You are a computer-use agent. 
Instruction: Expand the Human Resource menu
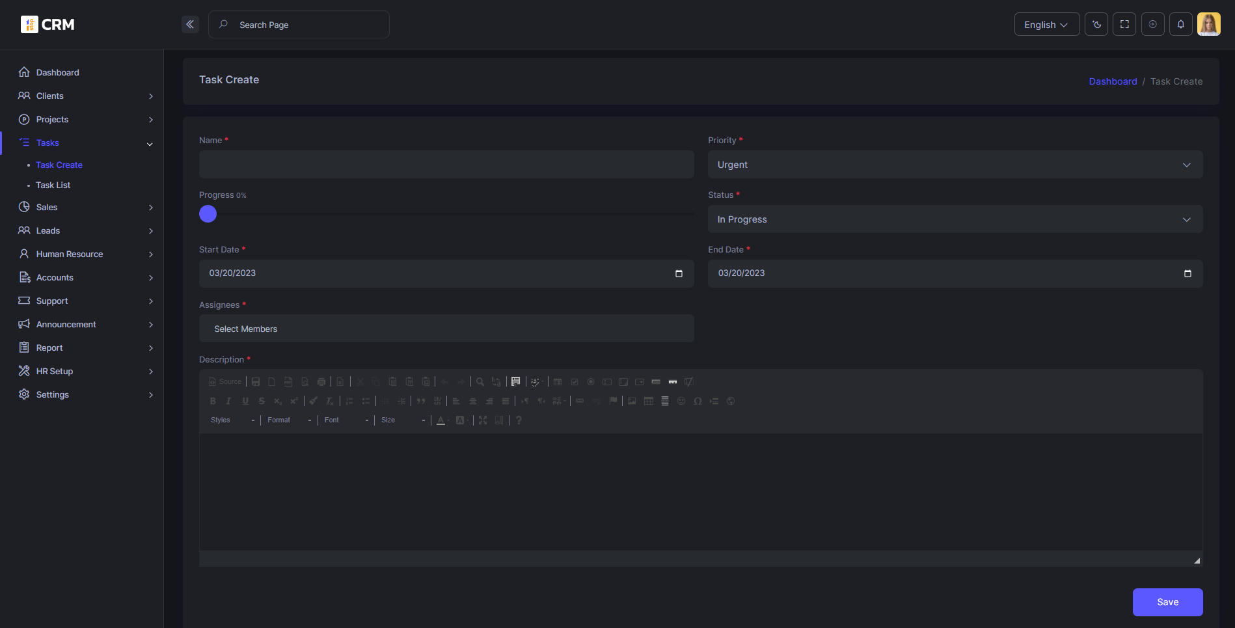point(70,254)
